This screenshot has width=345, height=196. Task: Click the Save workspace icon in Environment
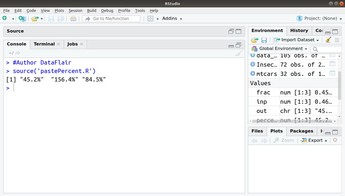pyautogui.click(x=264, y=40)
